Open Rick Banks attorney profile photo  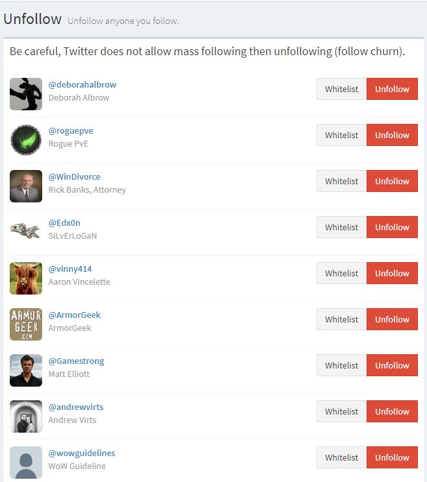tap(26, 186)
